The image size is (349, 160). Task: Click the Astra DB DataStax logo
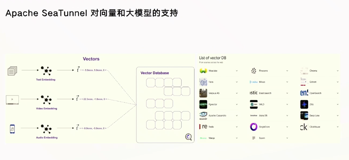point(254,116)
